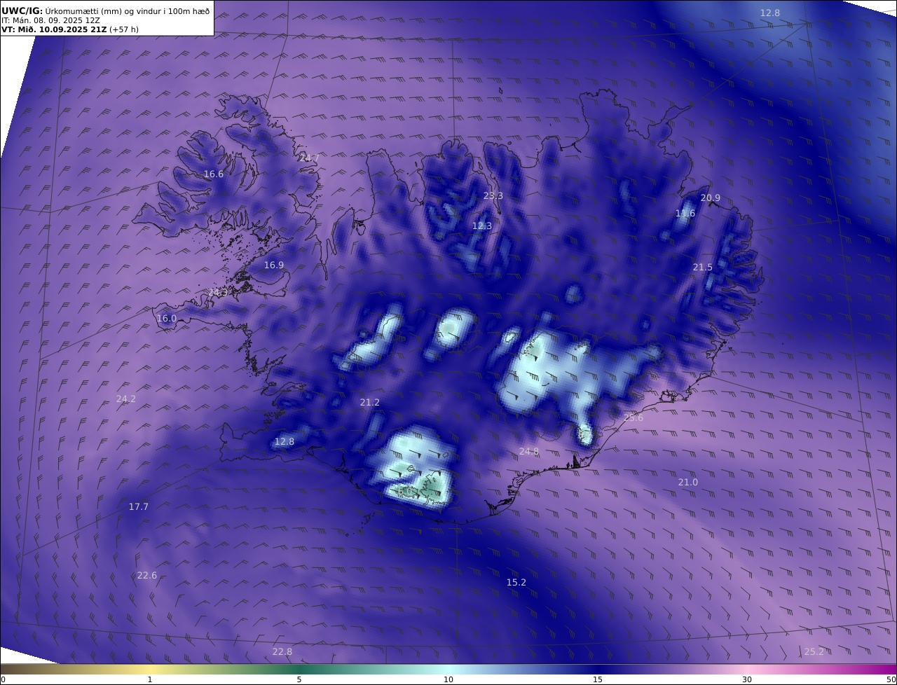Click the 20.9 value on the northeast coast

711,198
